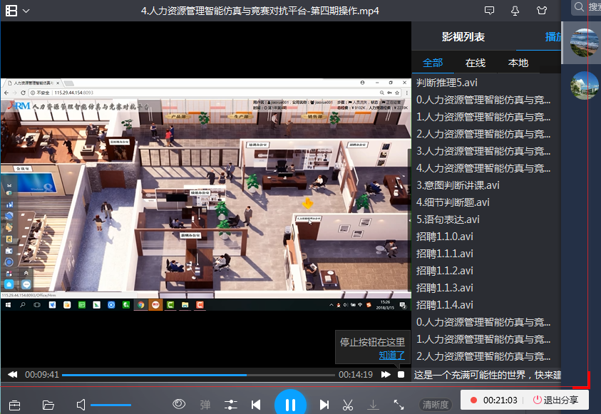Image resolution: width=601 pixels, height=414 pixels.
Task: Play 招聘1.1.2.avi from the playlist
Action: tap(445, 271)
